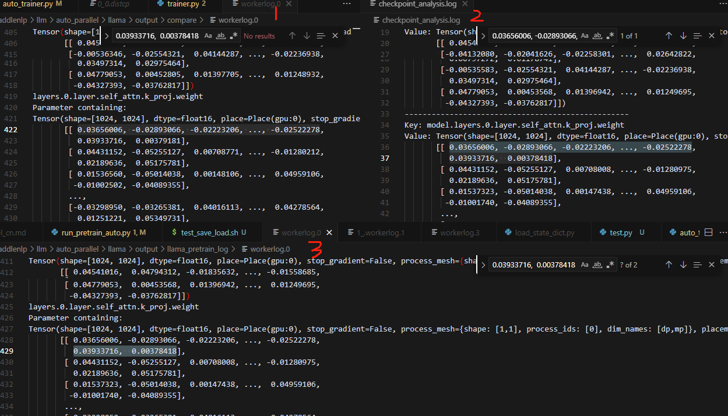Click the split editor layout icon in bottom group

click(708, 232)
